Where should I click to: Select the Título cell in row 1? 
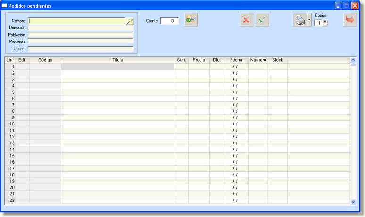click(x=117, y=67)
